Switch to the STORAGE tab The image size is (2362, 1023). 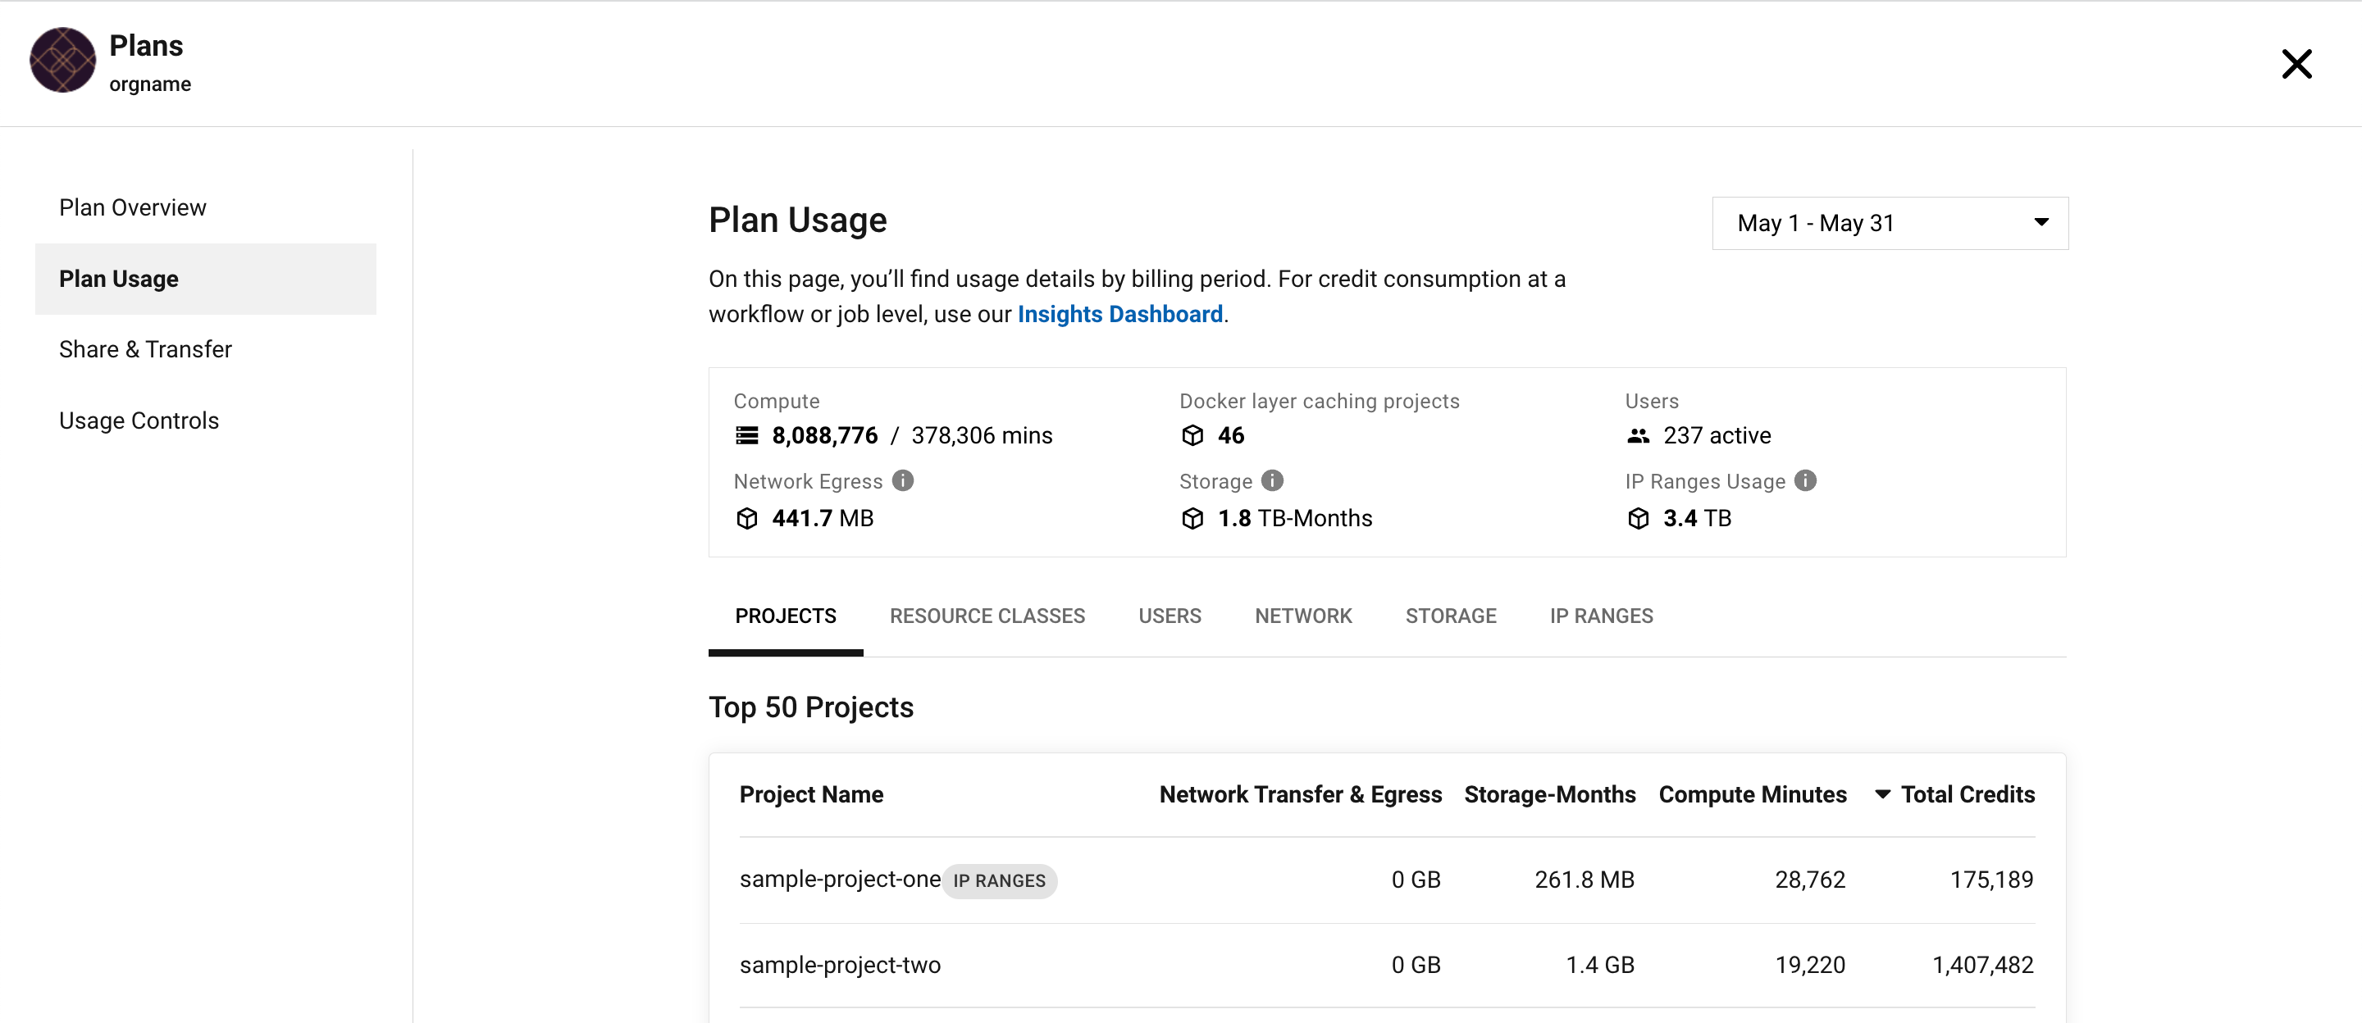[1451, 616]
